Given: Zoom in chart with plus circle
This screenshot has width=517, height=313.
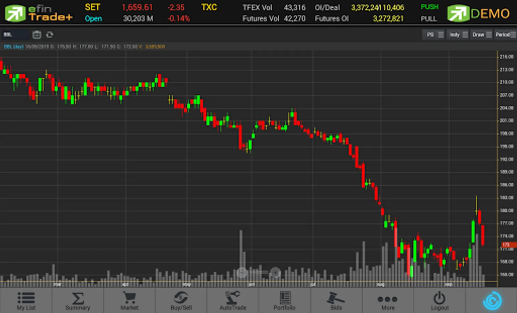Looking at the screenshot, I should (275, 272).
